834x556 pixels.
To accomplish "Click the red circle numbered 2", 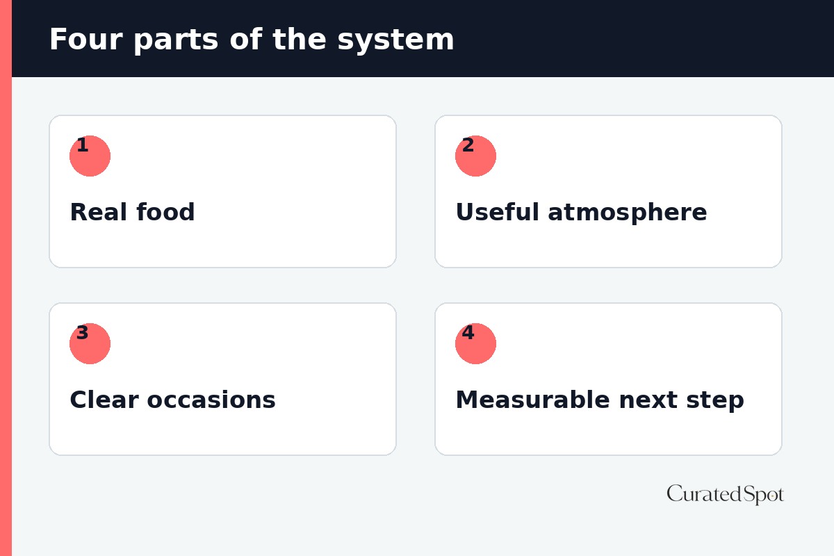I will [x=475, y=156].
